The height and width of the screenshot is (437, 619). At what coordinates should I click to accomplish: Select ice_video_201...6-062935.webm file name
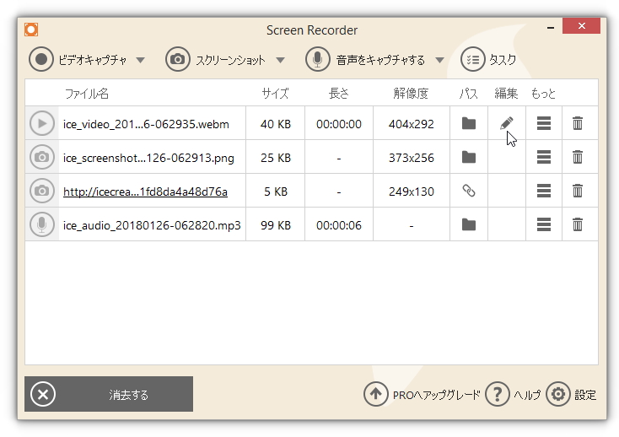tap(146, 124)
